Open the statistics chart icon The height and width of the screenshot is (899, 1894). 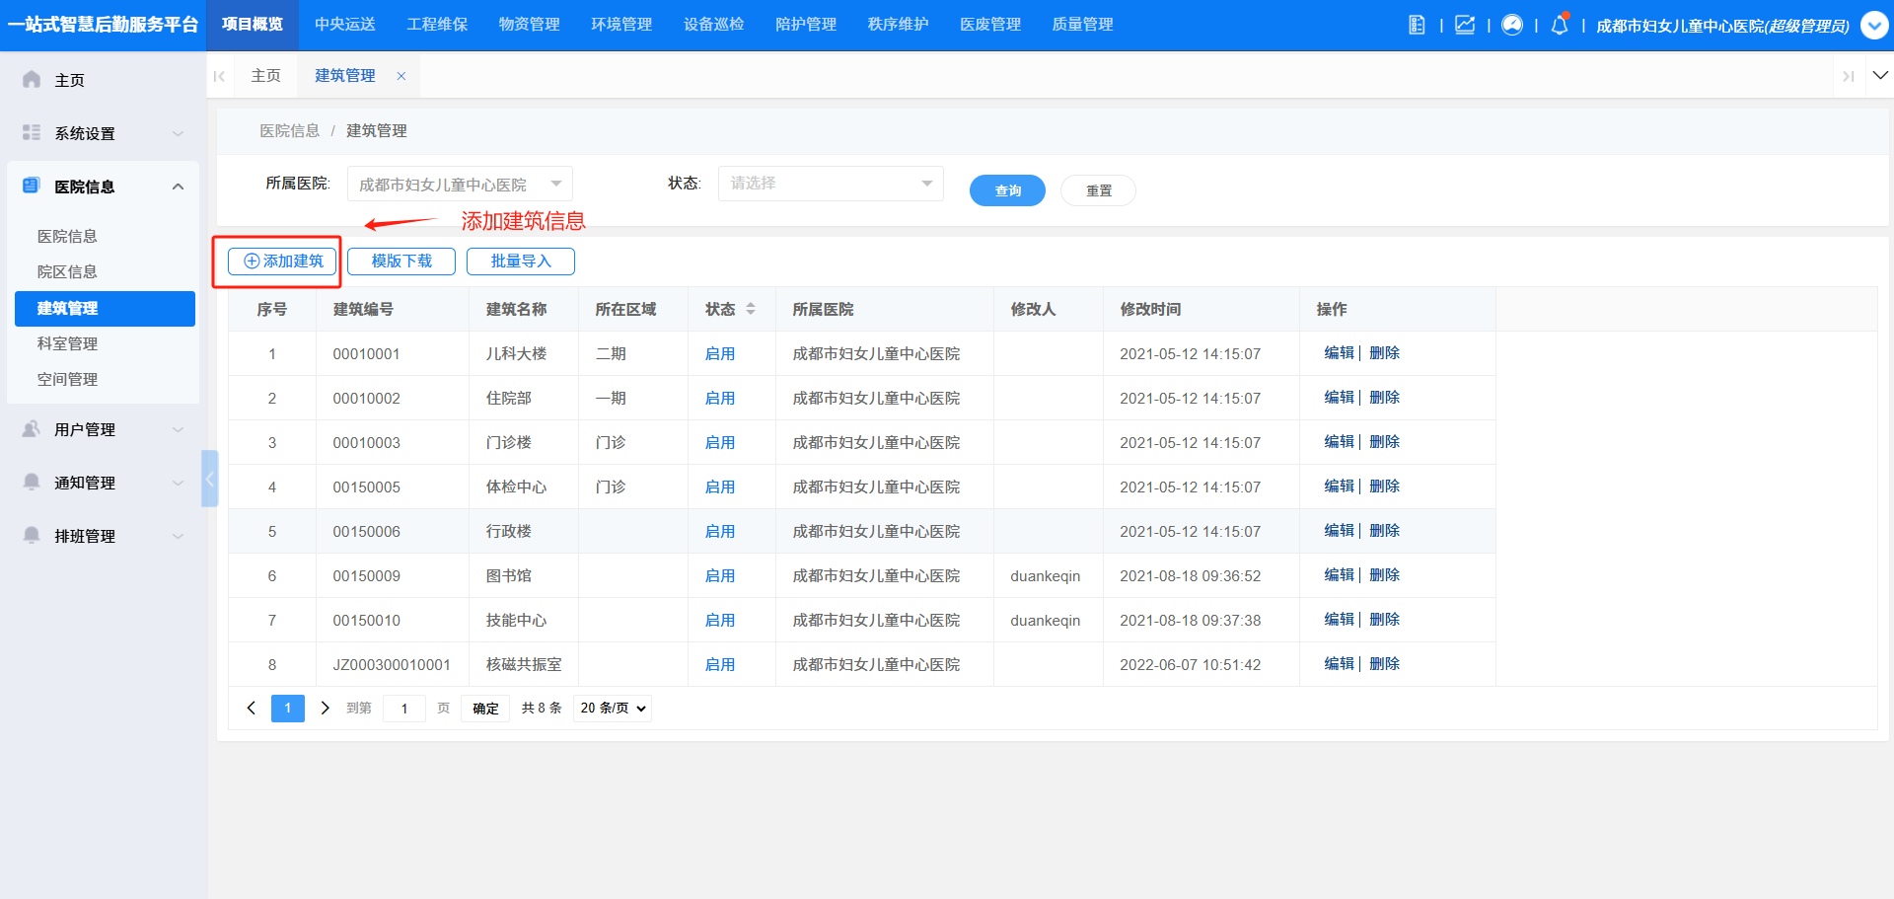1465,25
